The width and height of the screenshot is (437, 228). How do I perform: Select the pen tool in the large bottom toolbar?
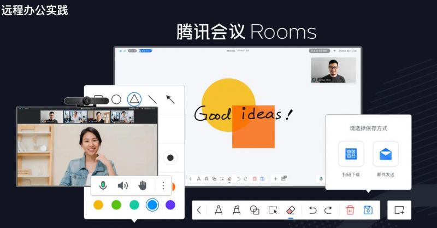pyautogui.click(x=218, y=210)
